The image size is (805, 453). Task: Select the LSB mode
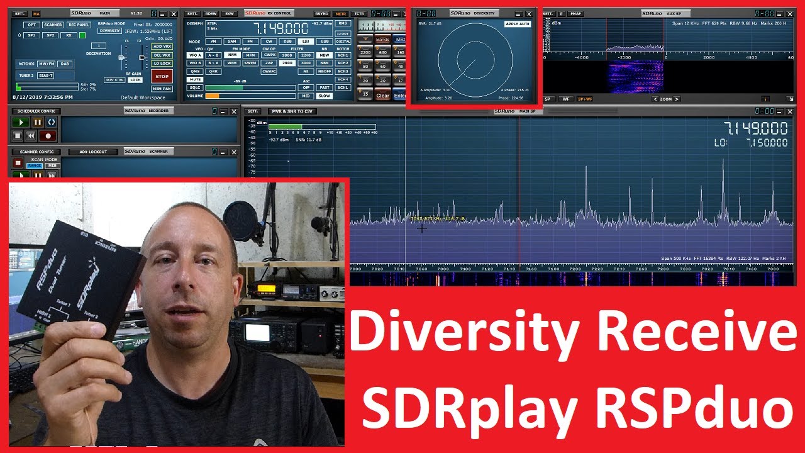tap(306, 42)
